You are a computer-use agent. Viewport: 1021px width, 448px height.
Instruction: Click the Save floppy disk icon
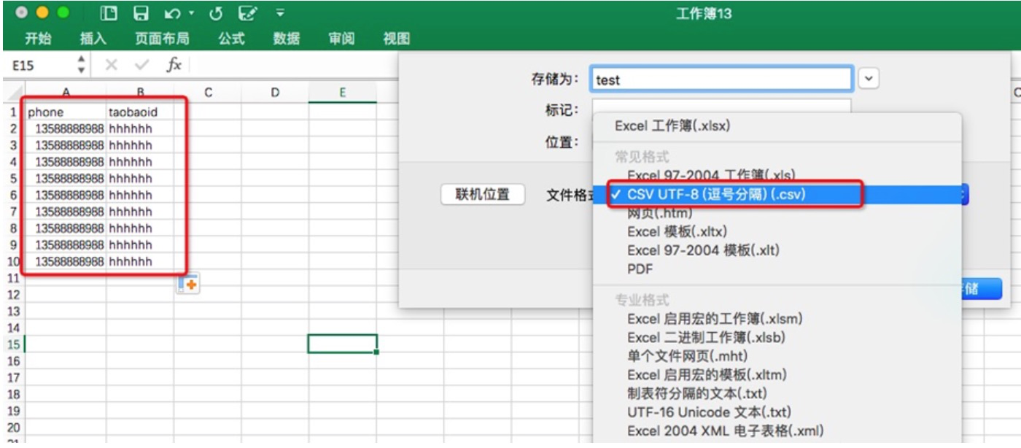click(141, 13)
